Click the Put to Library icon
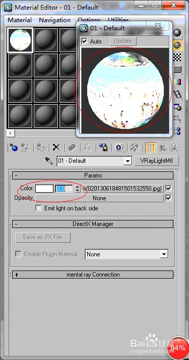 [x=103, y=148]
